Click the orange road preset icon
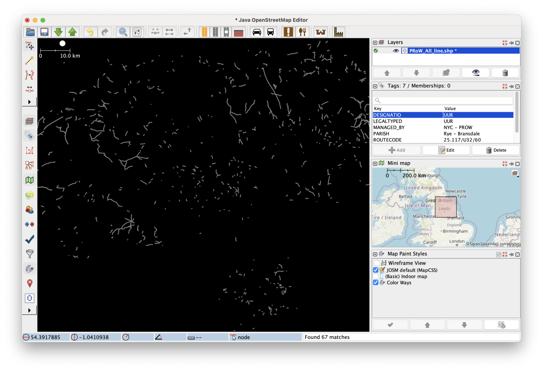This screenshot has width=543, height=371. pos(204,32)
